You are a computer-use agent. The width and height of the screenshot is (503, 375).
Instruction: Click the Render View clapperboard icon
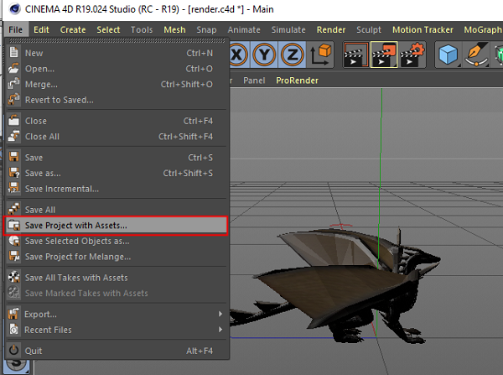tap(353, 55)
